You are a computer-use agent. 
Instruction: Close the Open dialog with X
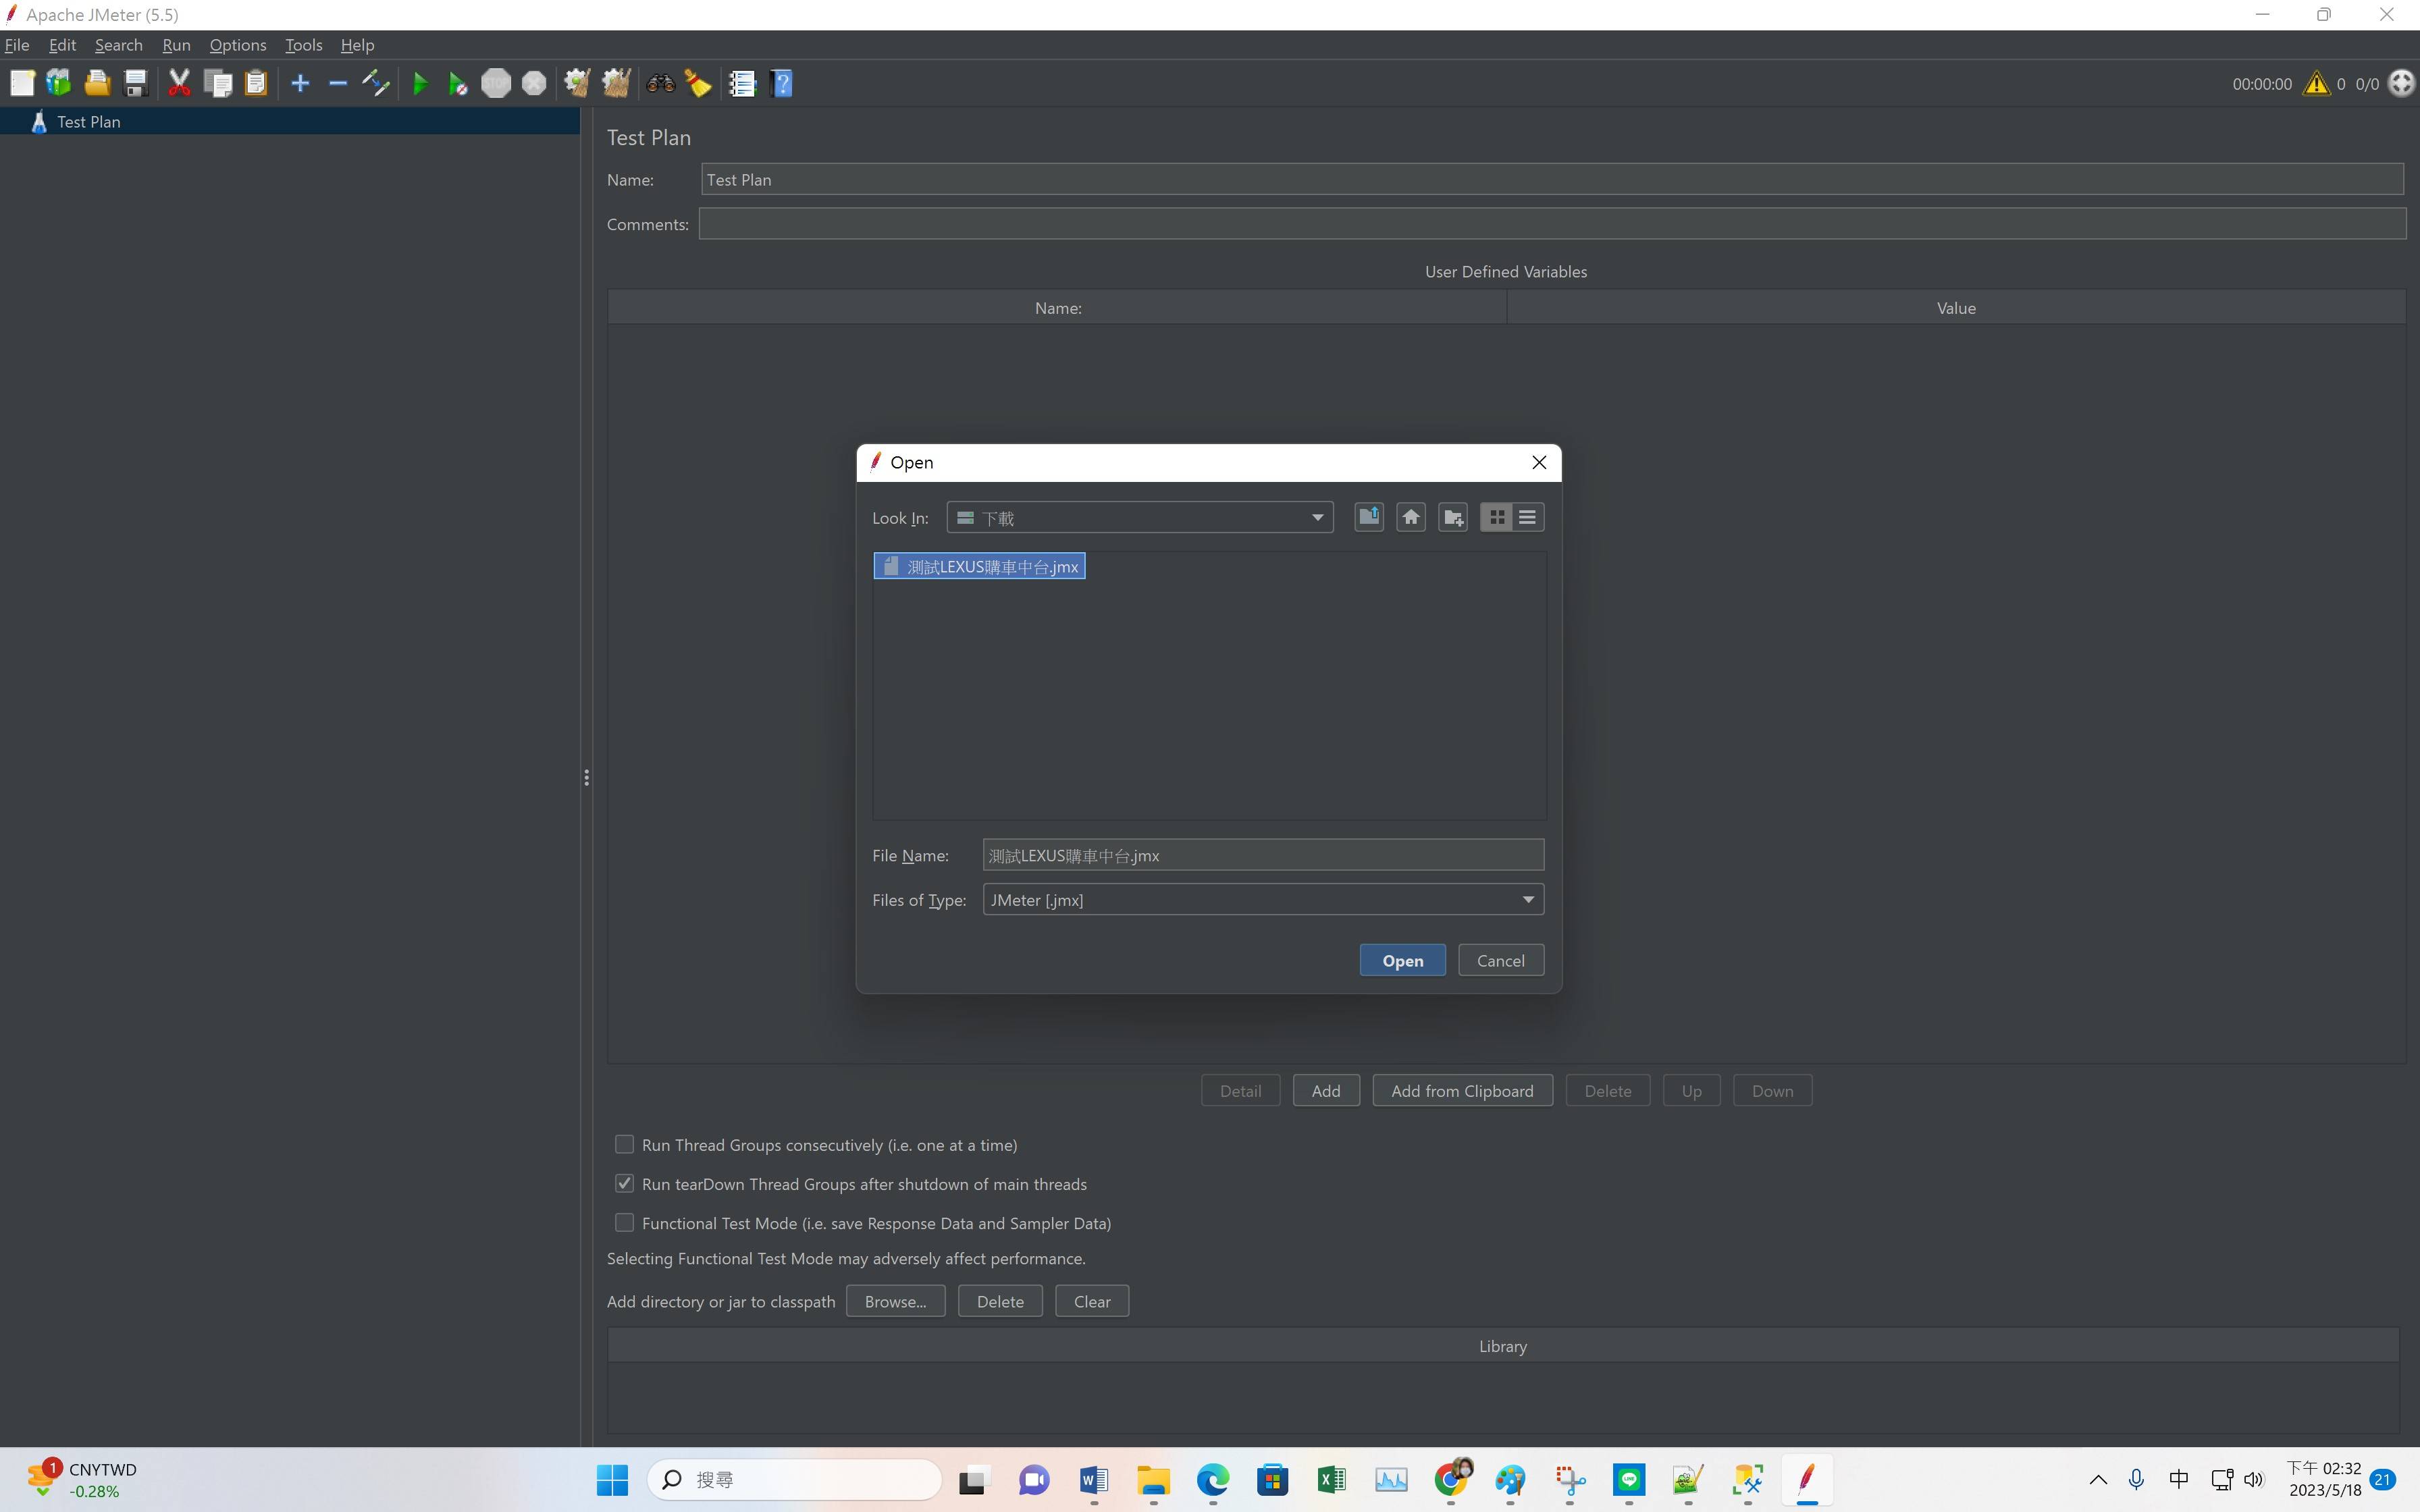click(x=1539, y=462)
